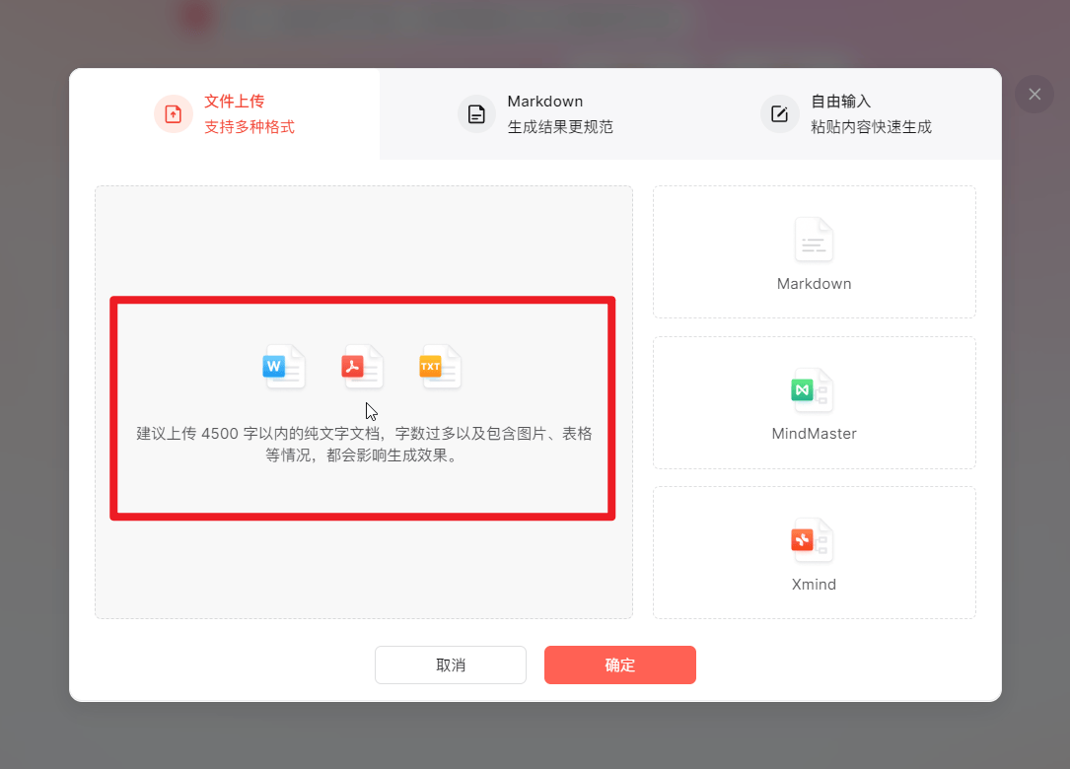Choose the Xmind output card

tap(814, 552)
